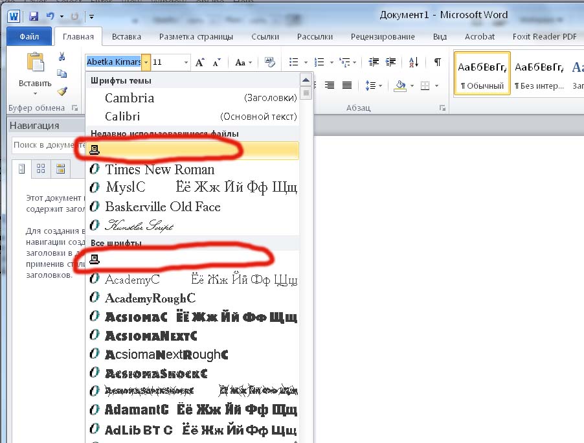
Task: Pick the Kunstler Script font
Action: [192, 225]
